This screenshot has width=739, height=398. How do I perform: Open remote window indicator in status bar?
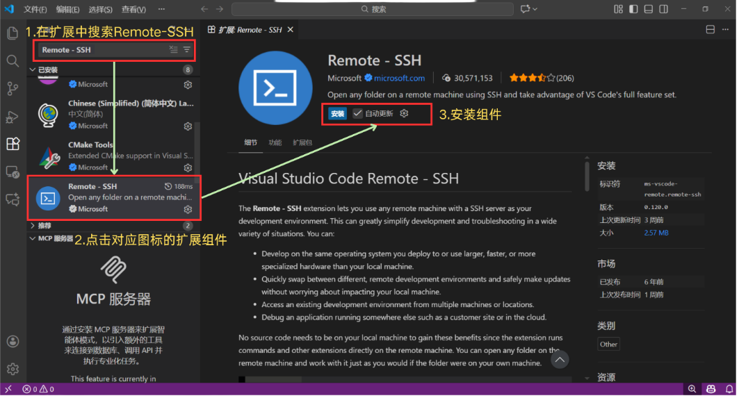pos(8,389)
